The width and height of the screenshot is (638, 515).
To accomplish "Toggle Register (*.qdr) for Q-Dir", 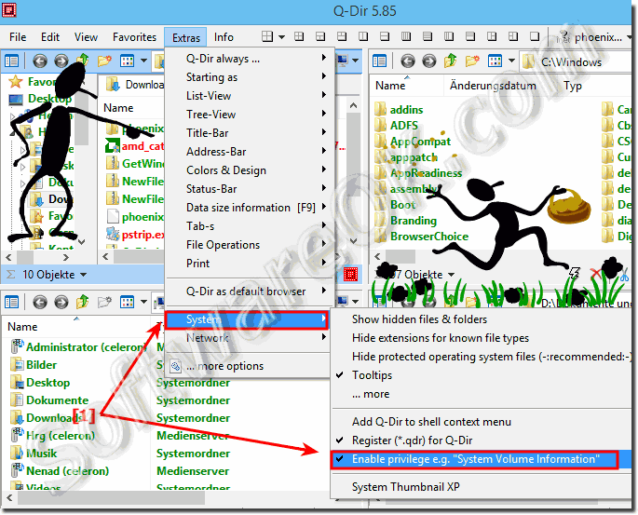I will pos(481,440).
